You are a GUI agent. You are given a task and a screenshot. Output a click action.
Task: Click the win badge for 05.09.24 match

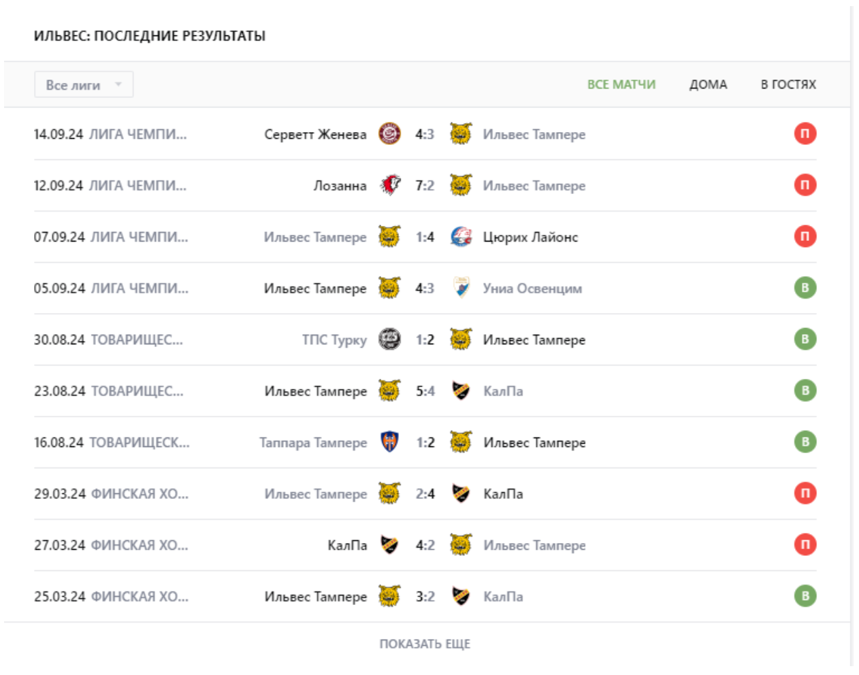coord(805,288)
